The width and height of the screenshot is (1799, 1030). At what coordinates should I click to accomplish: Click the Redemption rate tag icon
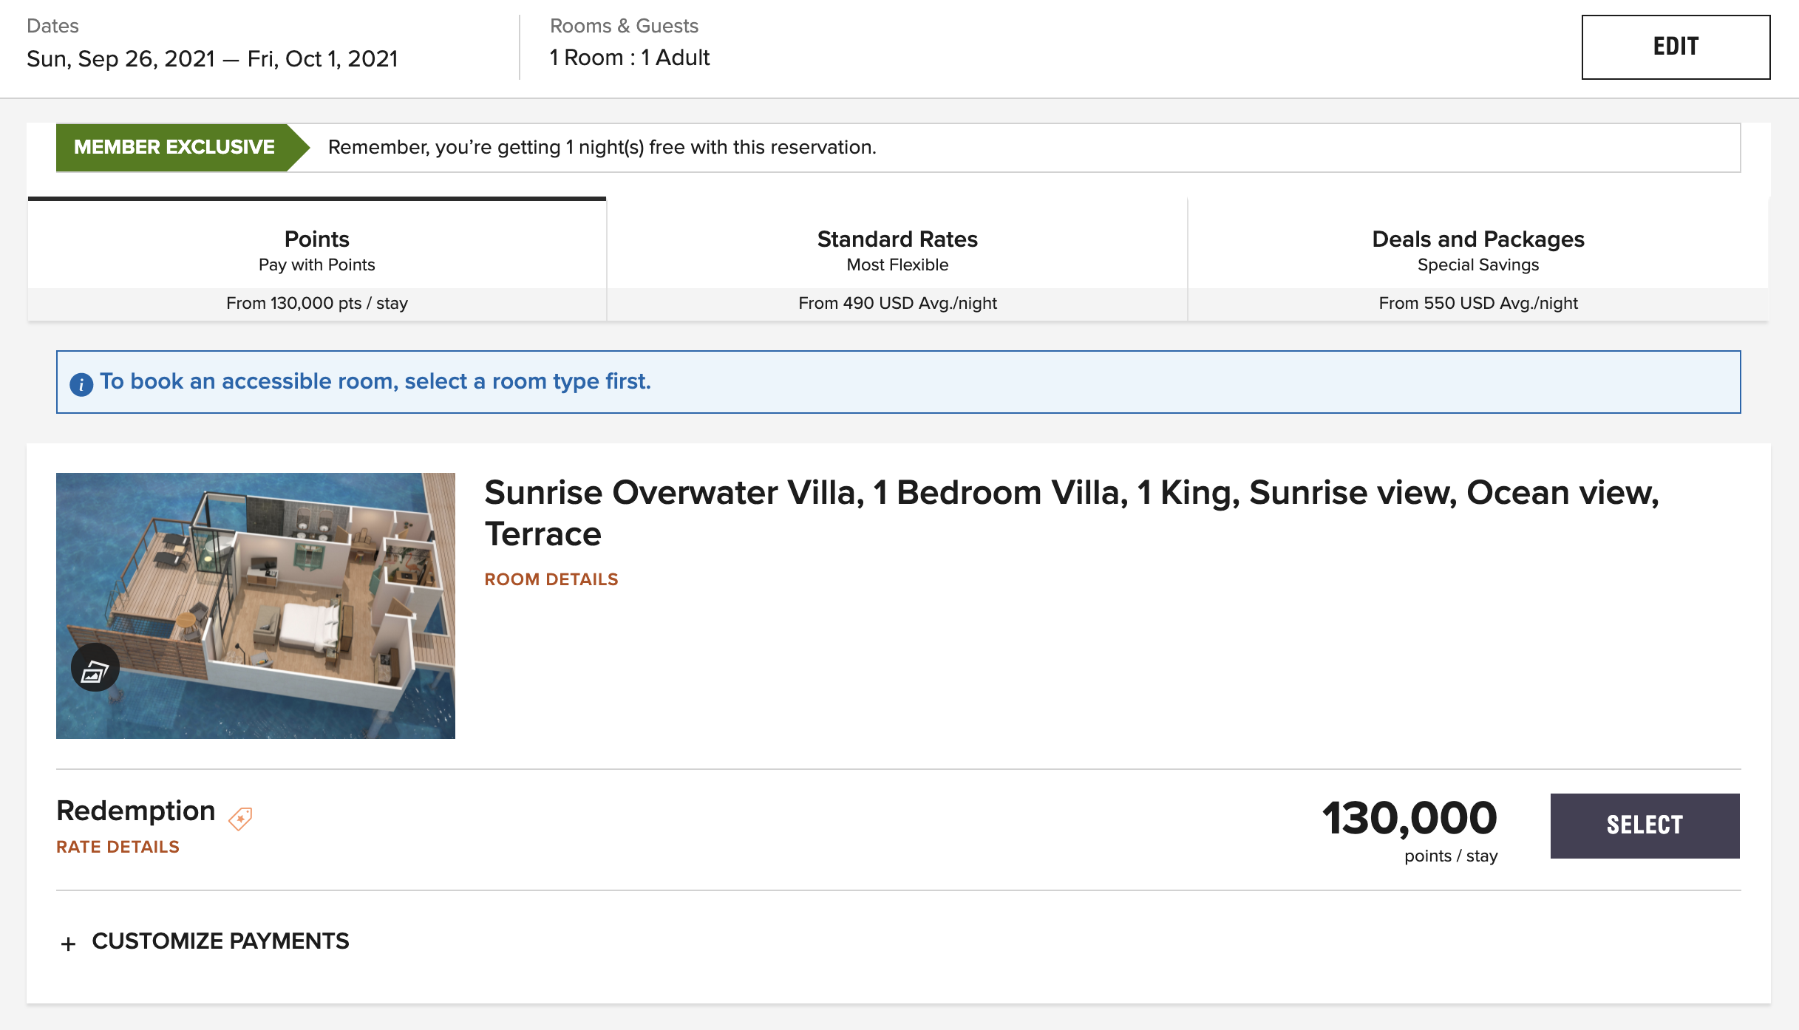pos(241,818)
